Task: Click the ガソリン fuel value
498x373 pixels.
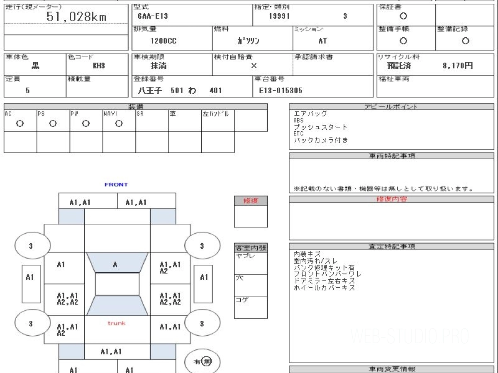Action: point(248,41)
